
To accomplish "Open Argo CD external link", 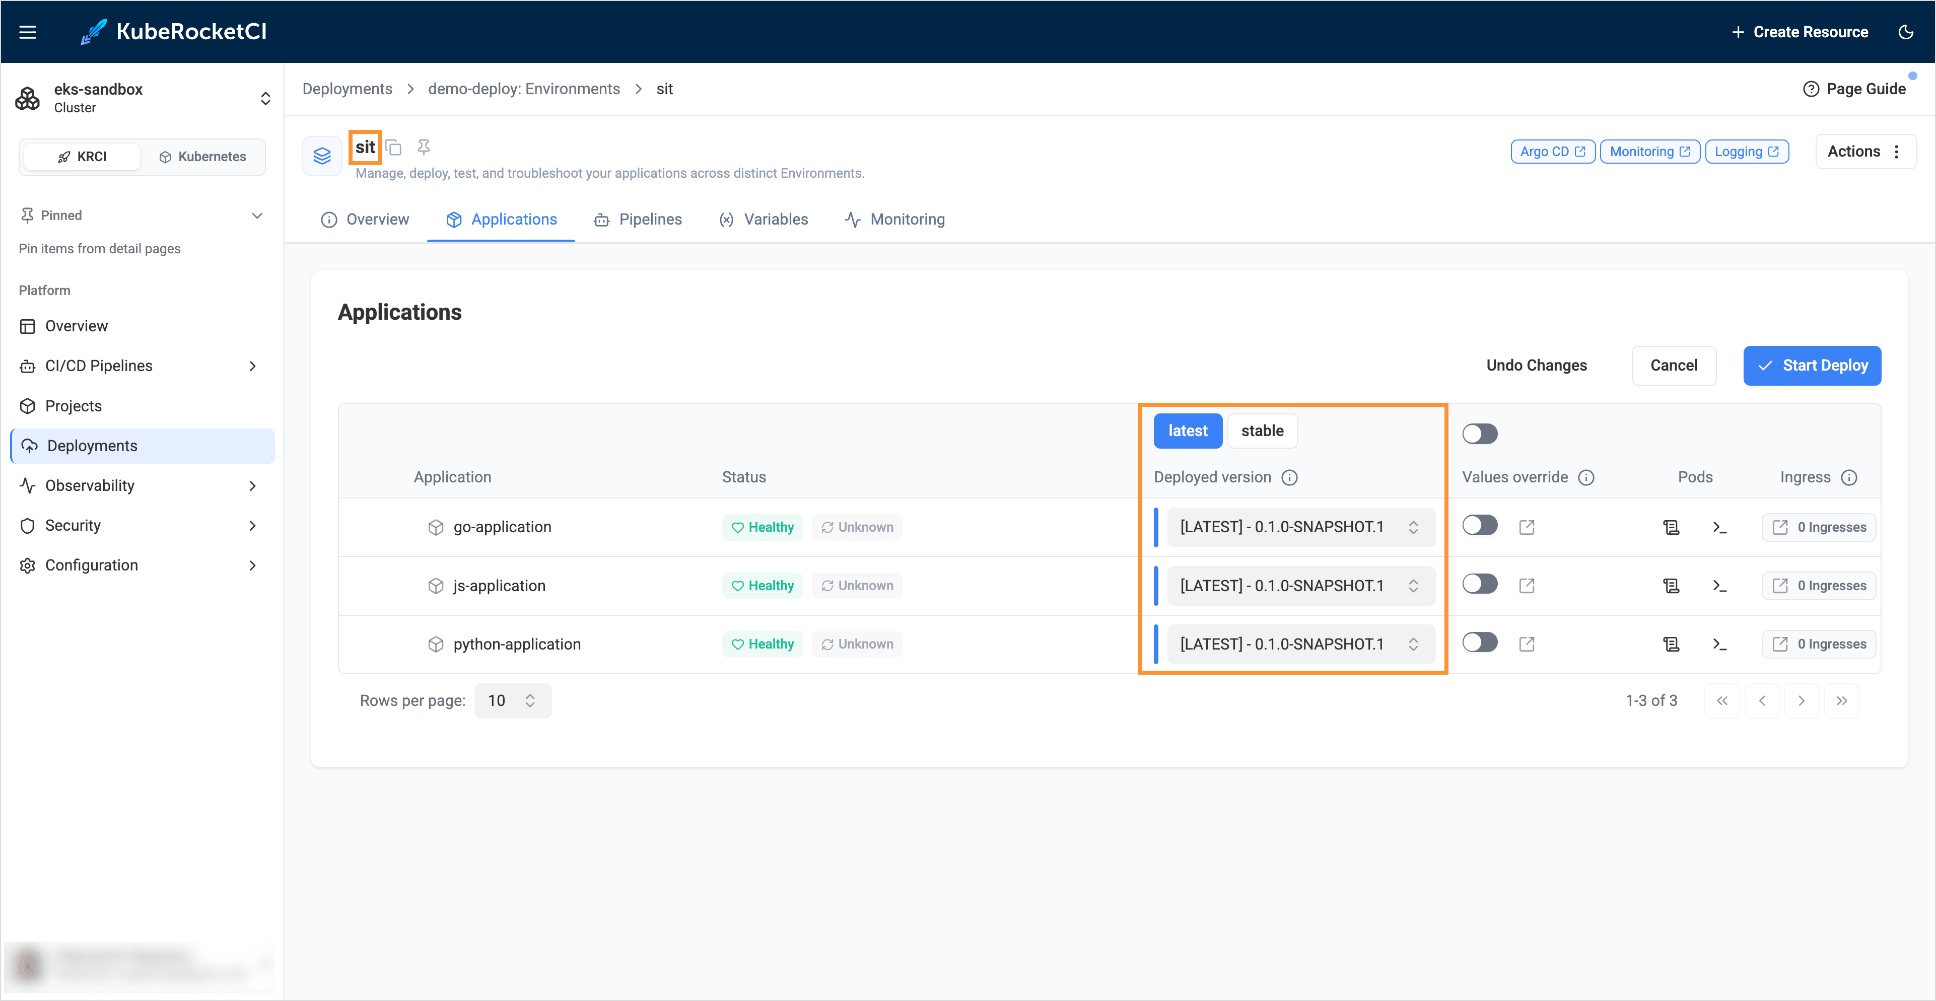I will click(x=1553, y=151).
